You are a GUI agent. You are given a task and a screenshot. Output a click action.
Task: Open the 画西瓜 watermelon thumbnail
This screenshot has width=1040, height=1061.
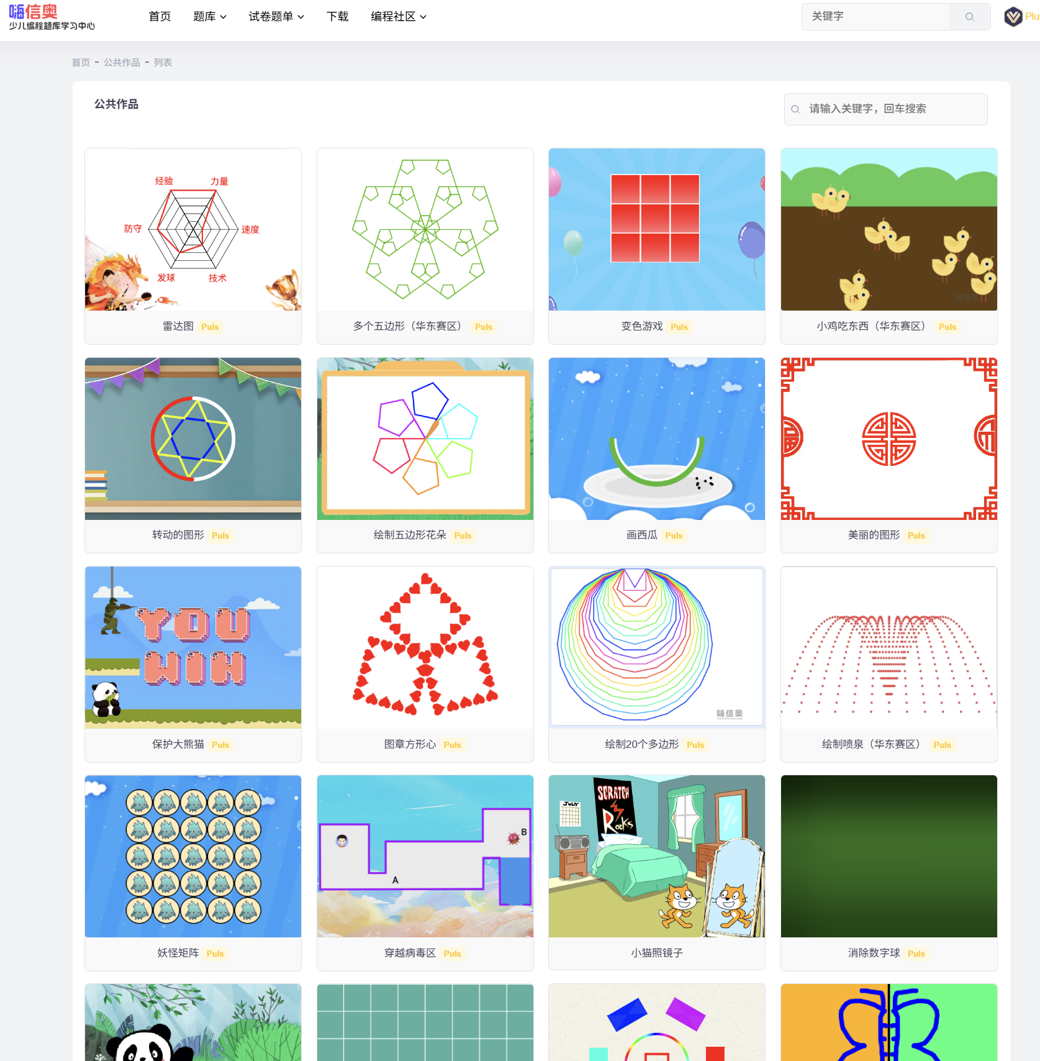tap(657, 439)
